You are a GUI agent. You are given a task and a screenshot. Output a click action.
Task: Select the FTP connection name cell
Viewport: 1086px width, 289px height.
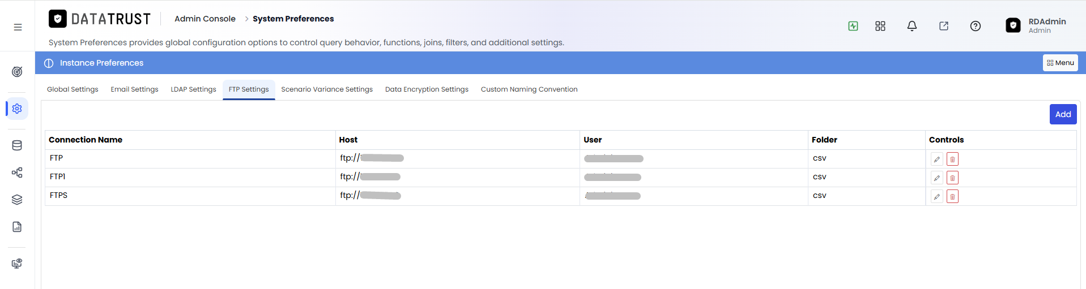click(190, 158)
